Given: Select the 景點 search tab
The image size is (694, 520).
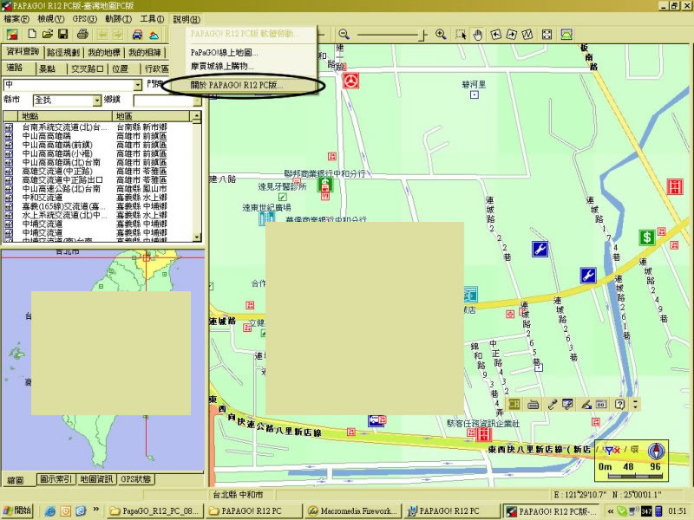Looking at the screenshot, I should click(x=47, y=68).
